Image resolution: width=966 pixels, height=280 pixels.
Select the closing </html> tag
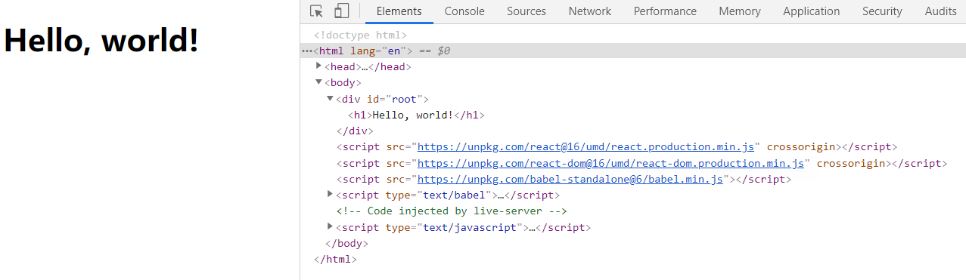click(334, 260)
